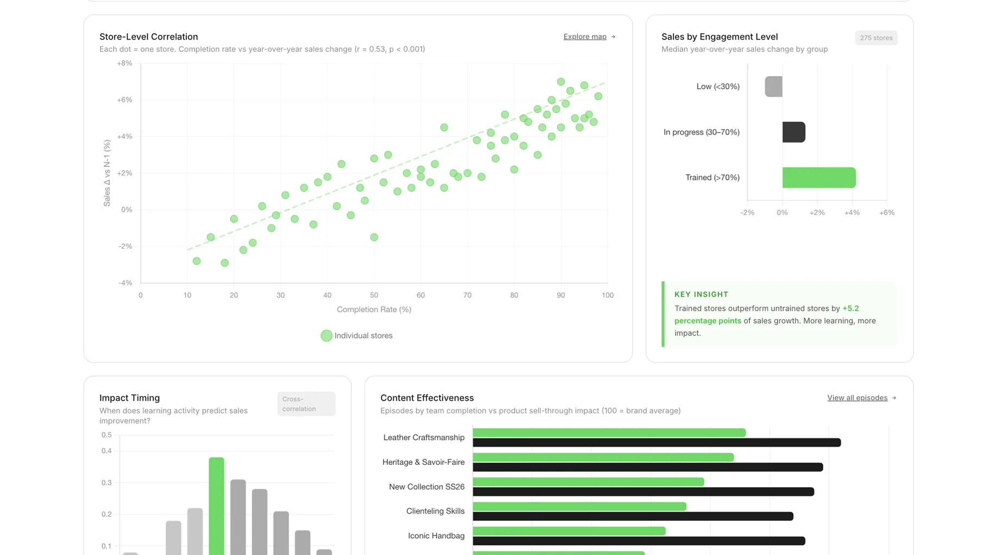The height and width of the screenshot is (555, 988).
Task: Select the "Cross-correlation" badge in Impact Timing
Action: point(306,404)
